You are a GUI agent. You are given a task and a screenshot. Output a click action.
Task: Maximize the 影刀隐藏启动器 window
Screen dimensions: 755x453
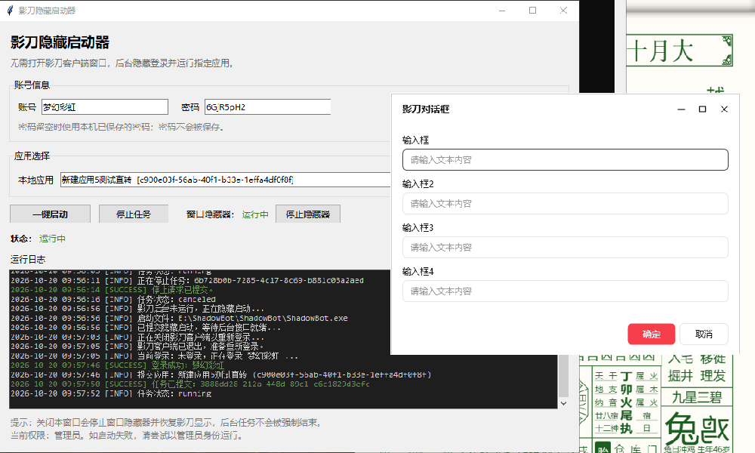[x=532, y=10]
